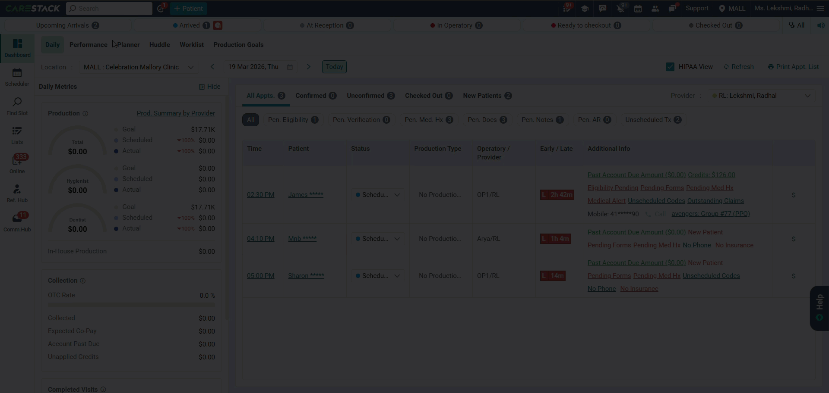Open status dropdown for James appointment
This screenshot has width=829, height=393.
pos(378,195)
